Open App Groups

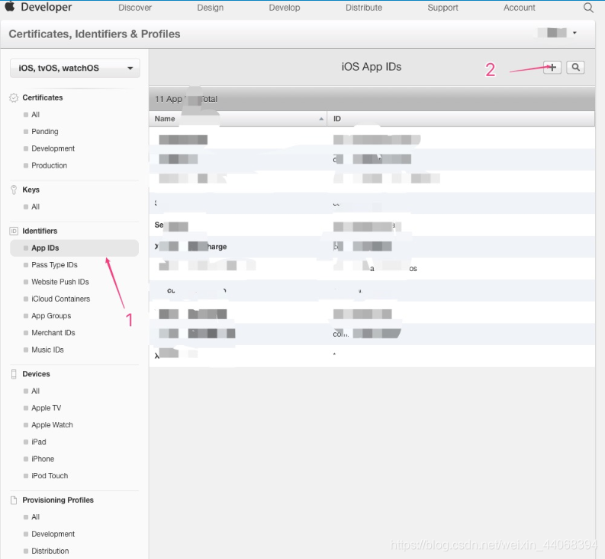[x=51, y=316]
